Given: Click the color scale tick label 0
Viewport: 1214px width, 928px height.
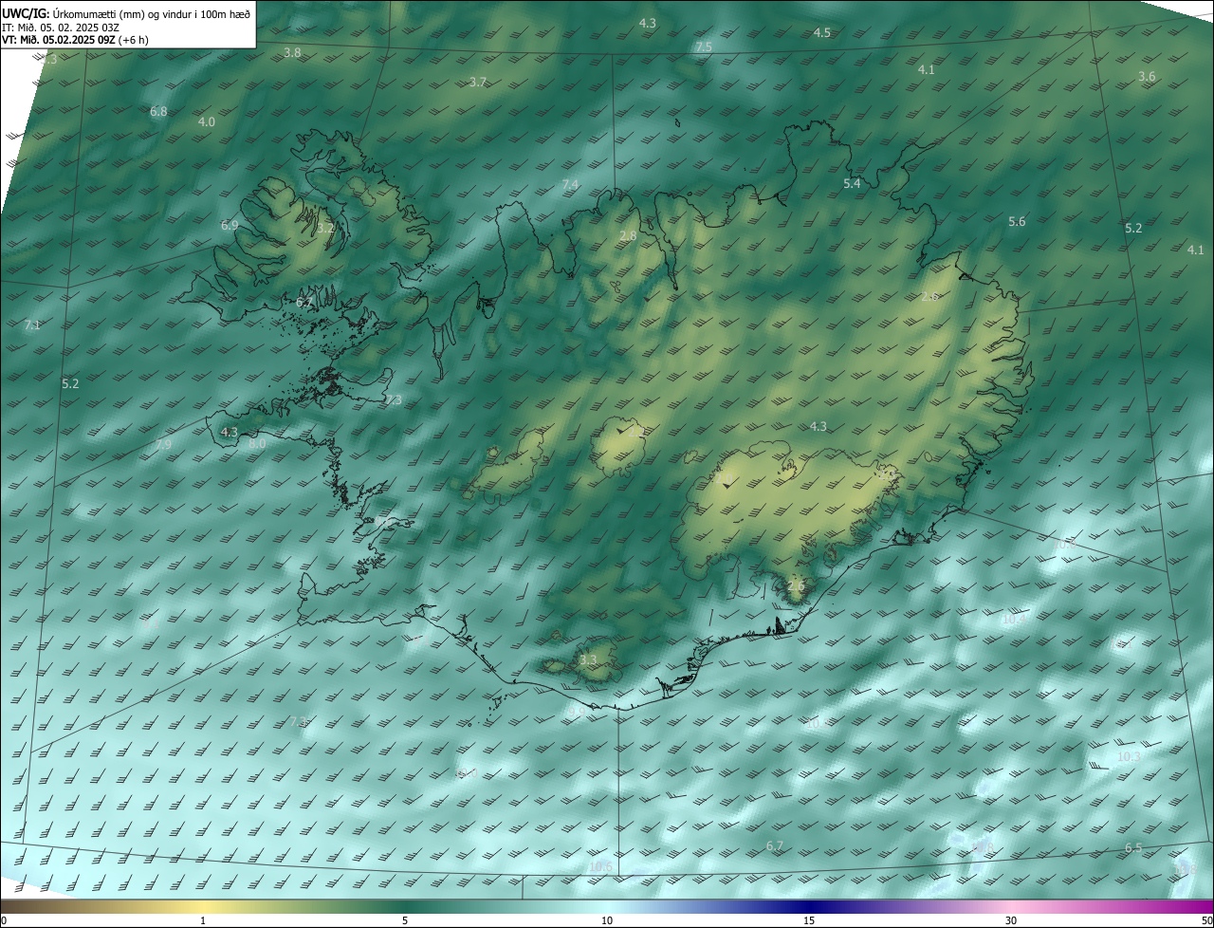Looking at the screenshot, I should coord(4,920).
